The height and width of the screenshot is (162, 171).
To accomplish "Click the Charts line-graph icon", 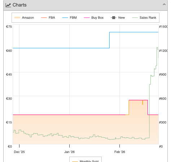I will coord(8,5).
